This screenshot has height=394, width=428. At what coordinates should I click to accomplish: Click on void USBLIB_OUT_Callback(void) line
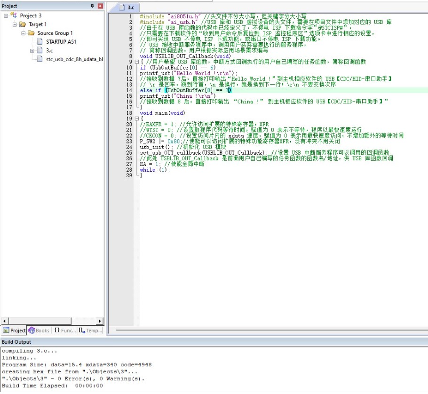click(185, 56)
